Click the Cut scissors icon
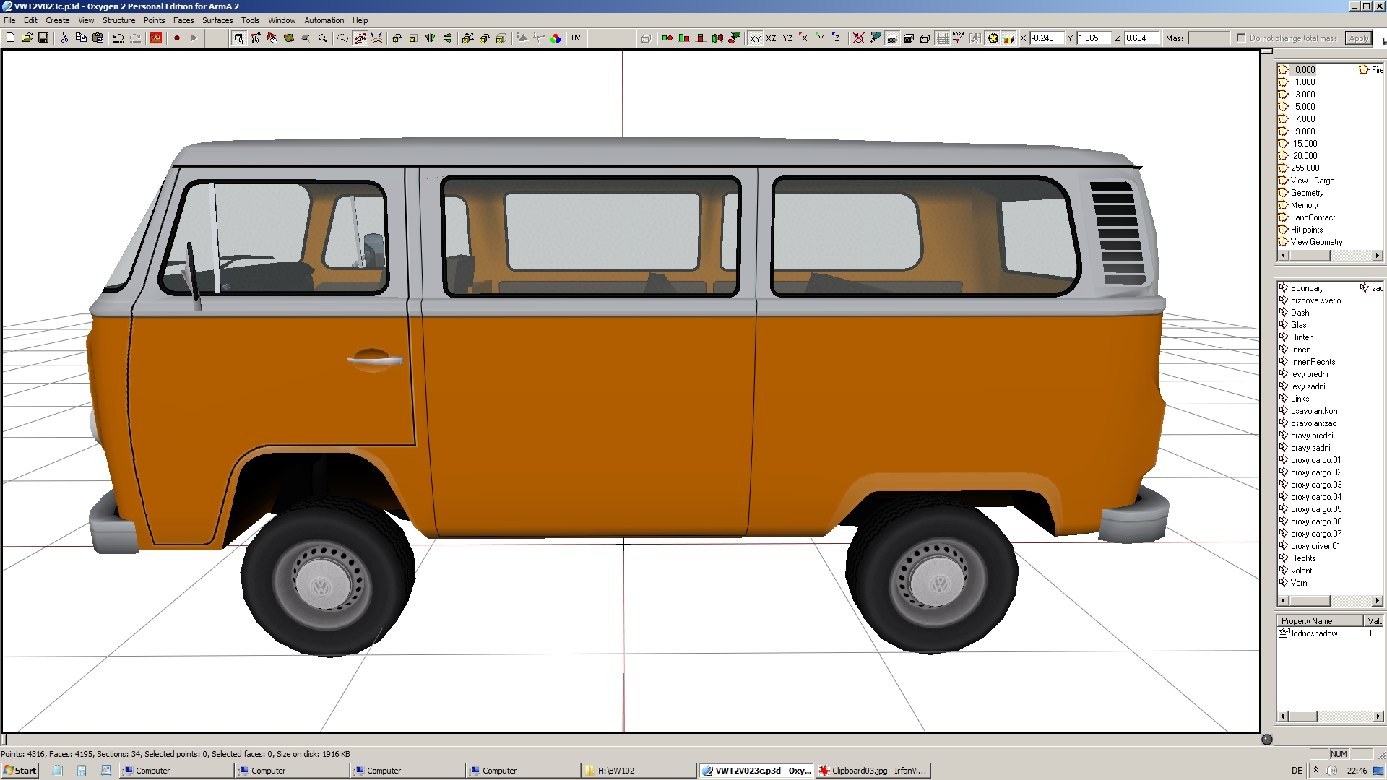The height and width of the screenshot is (780, 1387). pos(64,38)
